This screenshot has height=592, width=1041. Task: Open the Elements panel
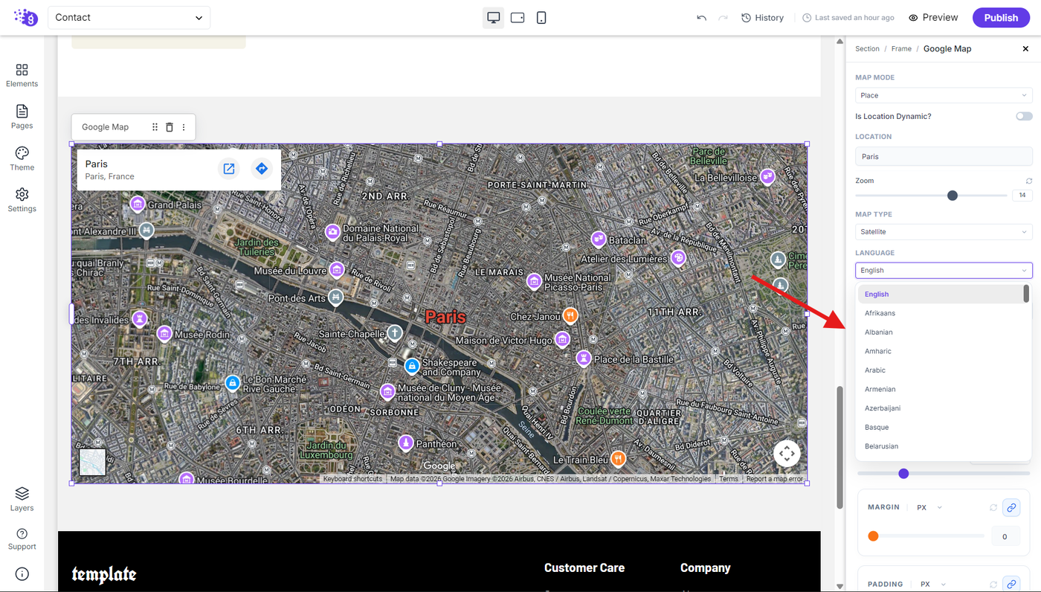click(x=22, y=75)
